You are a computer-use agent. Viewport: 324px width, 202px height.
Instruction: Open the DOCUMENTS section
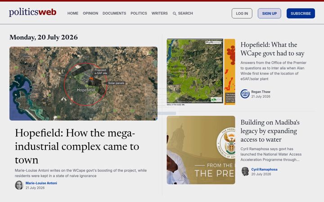pyautogui.click(x=114, y=13)
